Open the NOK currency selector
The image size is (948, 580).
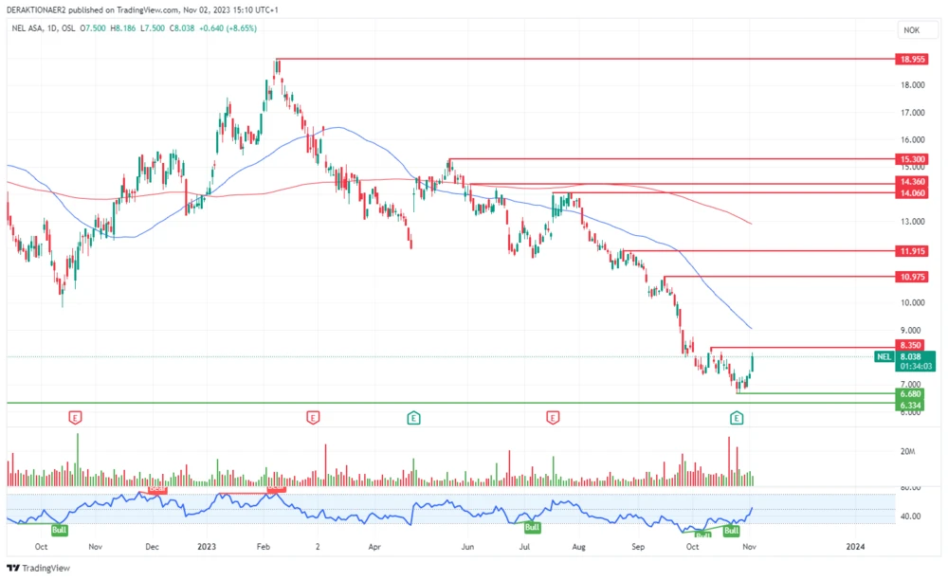pos(911,30)
